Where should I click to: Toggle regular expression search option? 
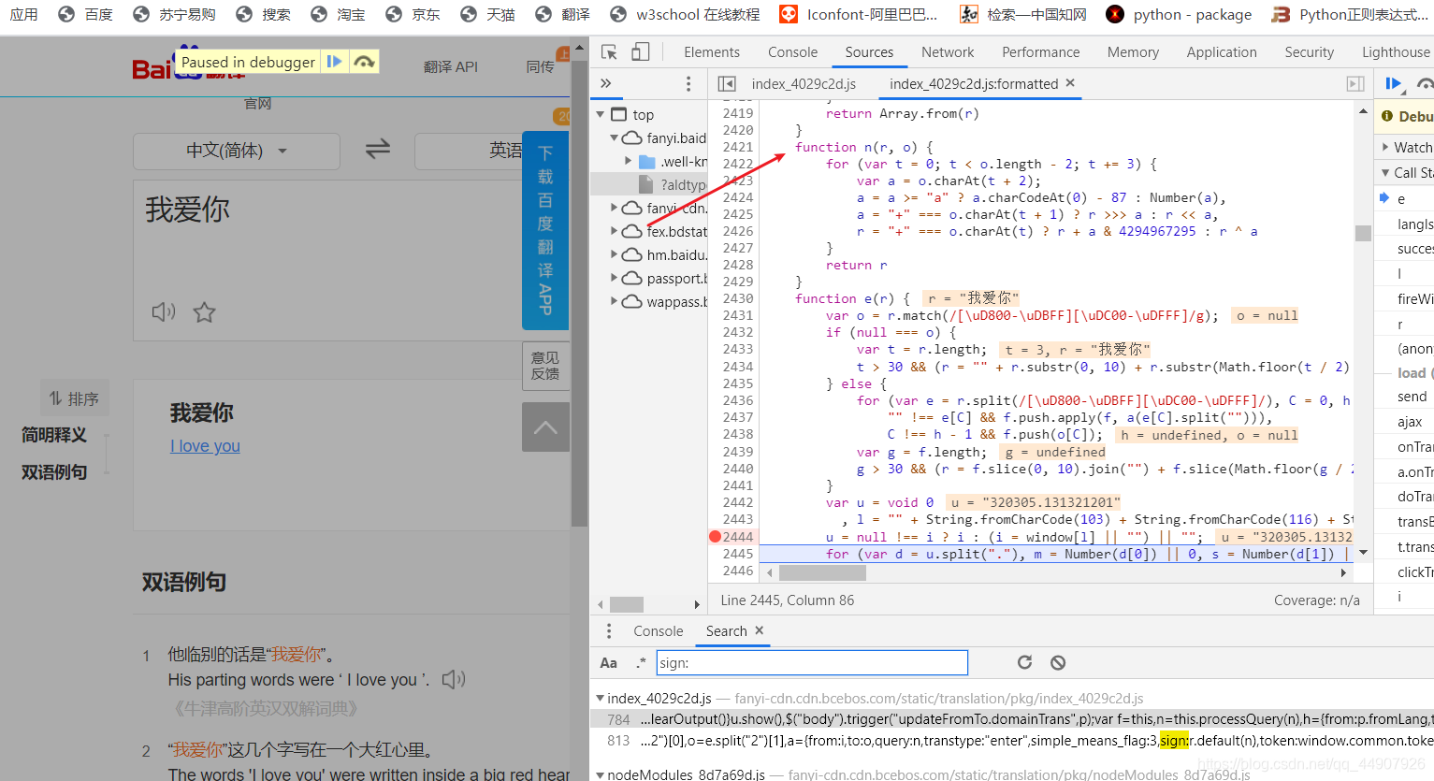click(641, 663)
